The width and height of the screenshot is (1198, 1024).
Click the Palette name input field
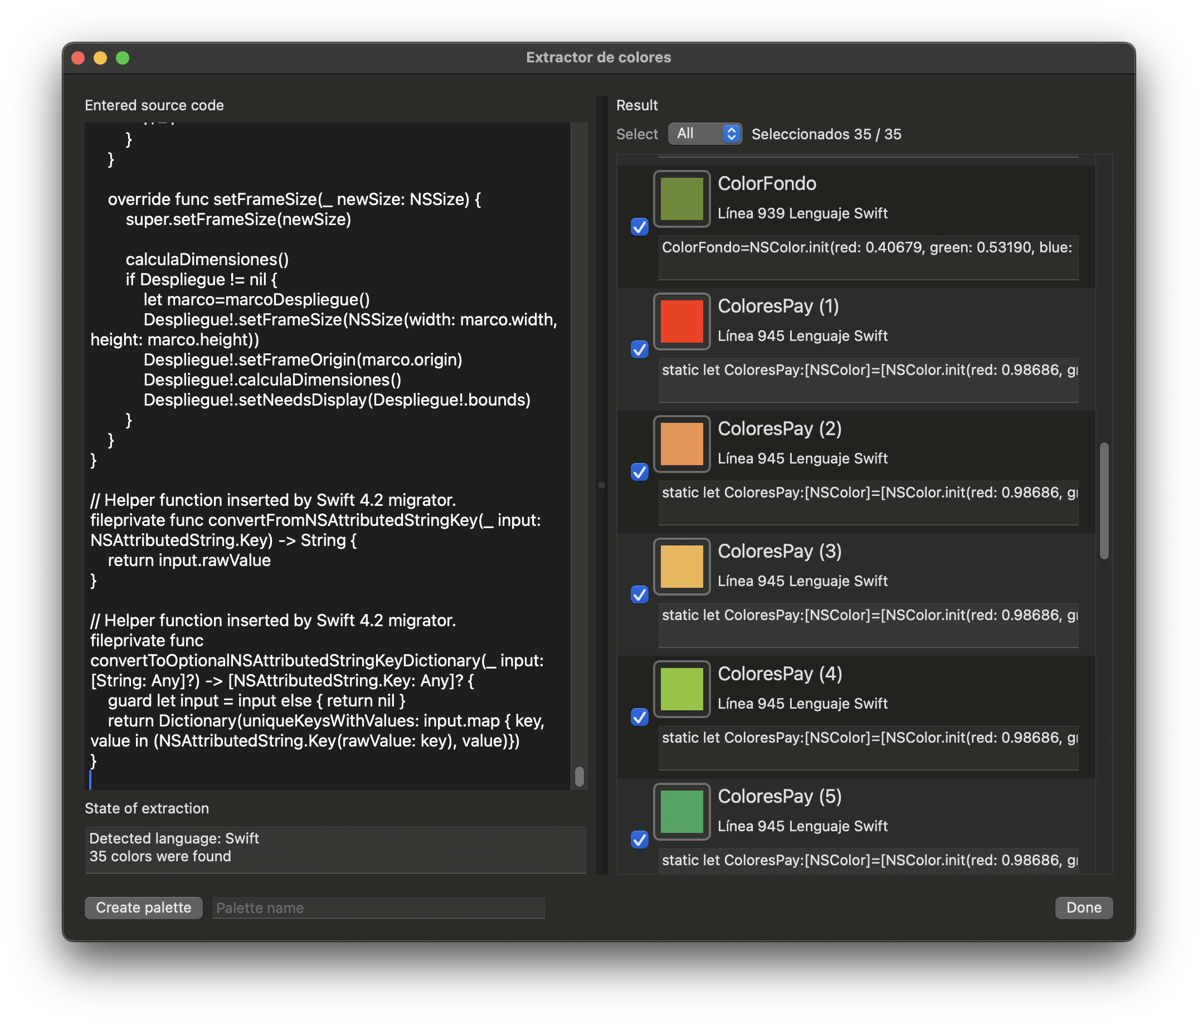point(378,908)
